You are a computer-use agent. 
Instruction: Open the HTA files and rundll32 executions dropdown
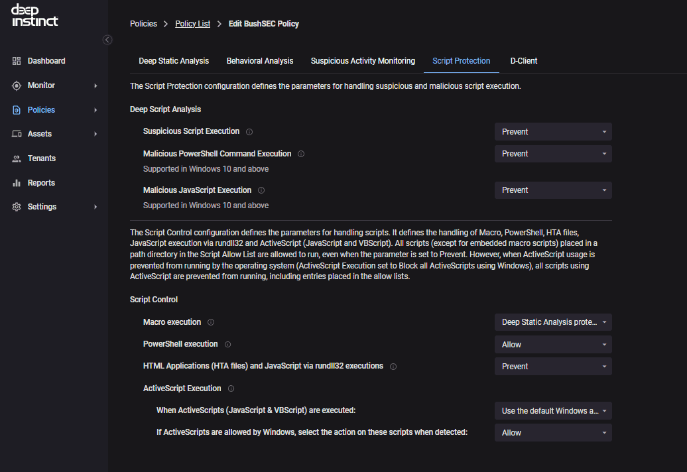tap(553, 367)
